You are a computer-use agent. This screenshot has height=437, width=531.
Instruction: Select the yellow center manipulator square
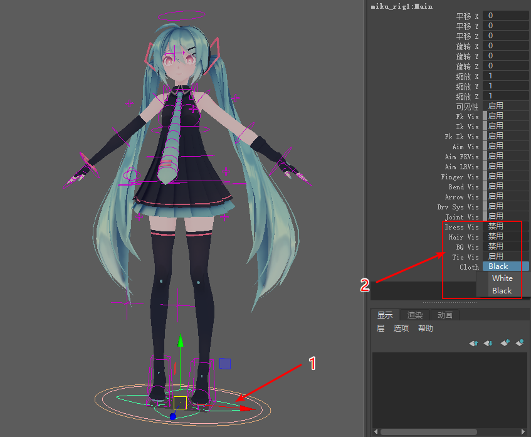(x=180, y=403)
